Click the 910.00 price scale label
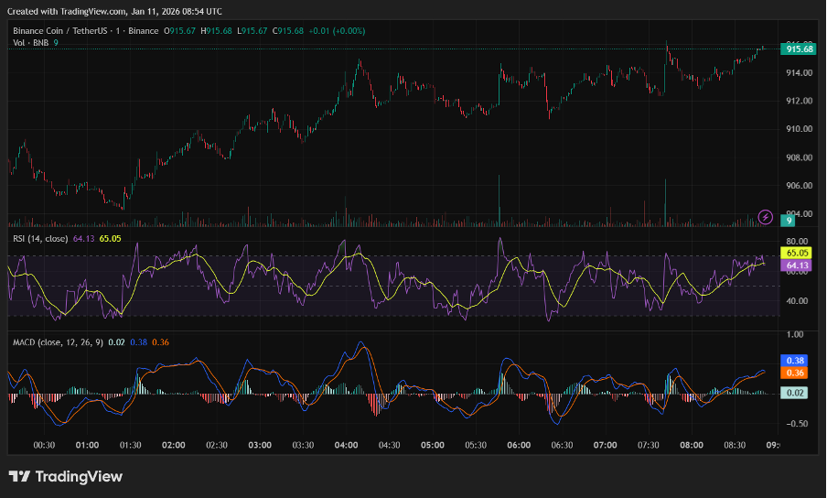The height and width of the screenshot is (498, 827). pyautogui.click(x=800, y=129)
